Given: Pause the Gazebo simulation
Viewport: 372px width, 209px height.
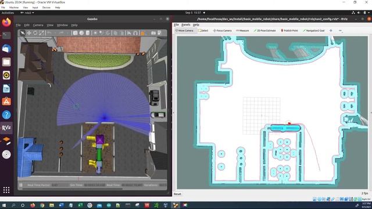Looking at the screenshot, I should click(21, 185).
